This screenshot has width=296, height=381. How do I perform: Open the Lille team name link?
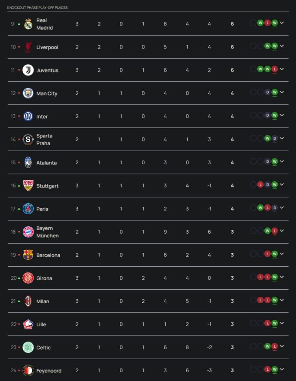[x=41, y=324]
